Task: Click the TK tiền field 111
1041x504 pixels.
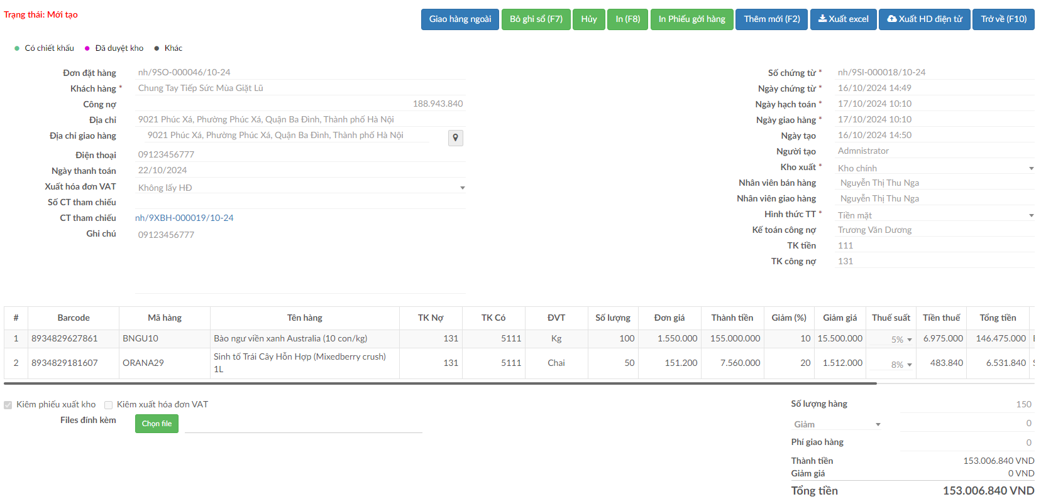Action: click(x=935, y=245)
